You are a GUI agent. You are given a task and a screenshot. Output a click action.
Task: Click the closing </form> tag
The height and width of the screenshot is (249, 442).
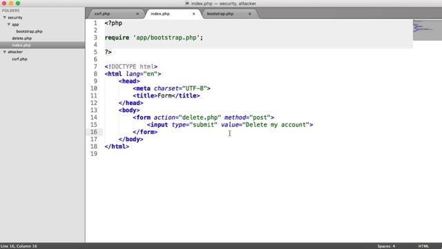click(145, 132)
